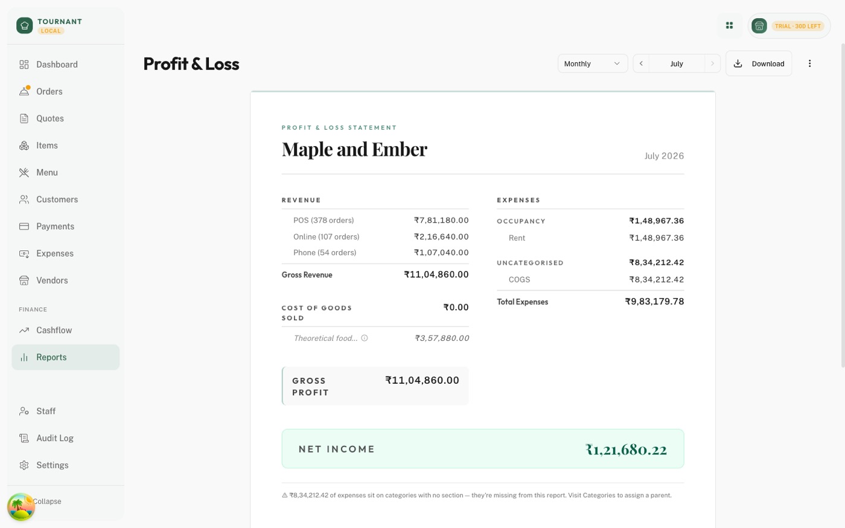Open the Items cubes icon

tap(24, 145)
